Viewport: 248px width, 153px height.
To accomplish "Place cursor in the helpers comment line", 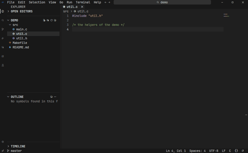I will (x=98, y=25).
